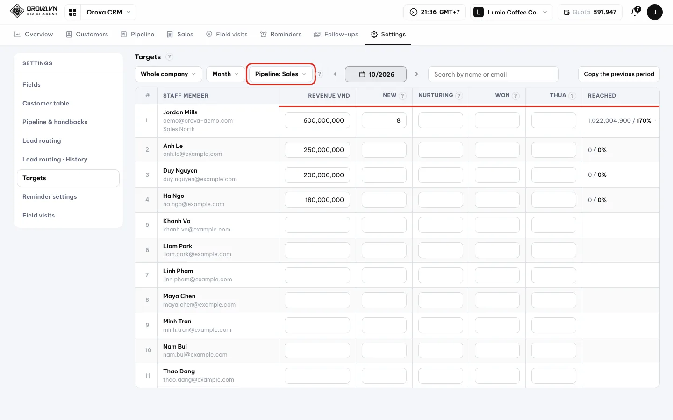Screen dimensions: 673x420
Task: Open the app grid launcher icon
Action: click(x=72, y=12)
